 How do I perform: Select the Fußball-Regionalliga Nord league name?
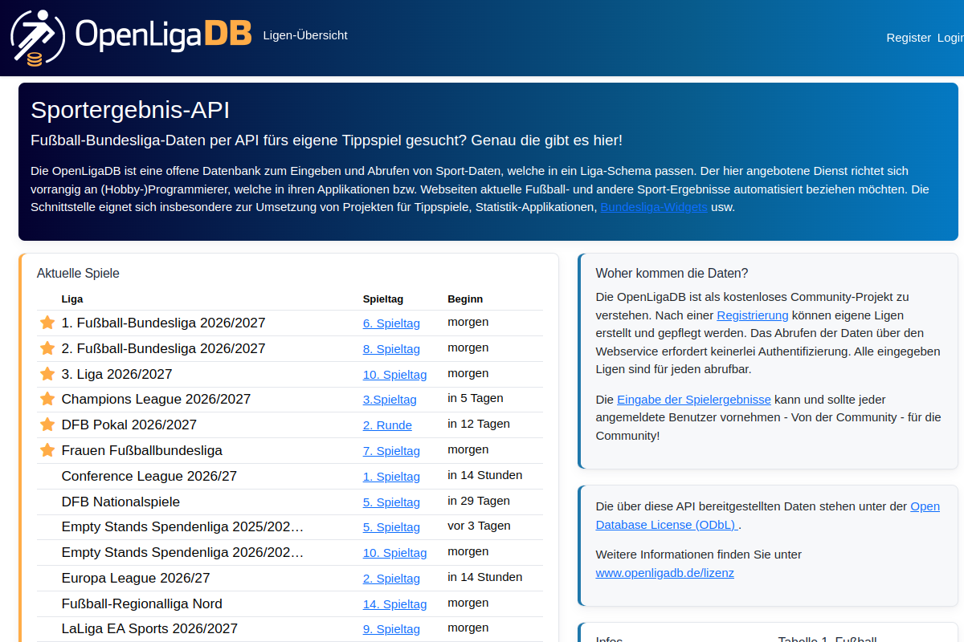(x=142, y=603)
